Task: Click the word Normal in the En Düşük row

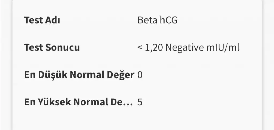Action: tap(90, 75)
